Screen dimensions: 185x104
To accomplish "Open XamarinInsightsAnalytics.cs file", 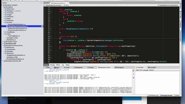I will pos(17,30).
